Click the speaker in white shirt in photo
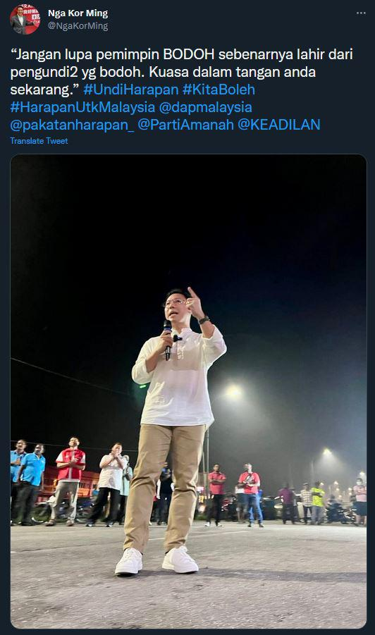This screenshot has height=635, width=375. click(x=174, y=429)
